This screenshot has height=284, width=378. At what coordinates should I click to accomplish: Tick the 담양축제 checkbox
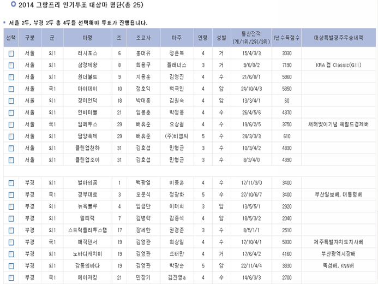point(11,137)
